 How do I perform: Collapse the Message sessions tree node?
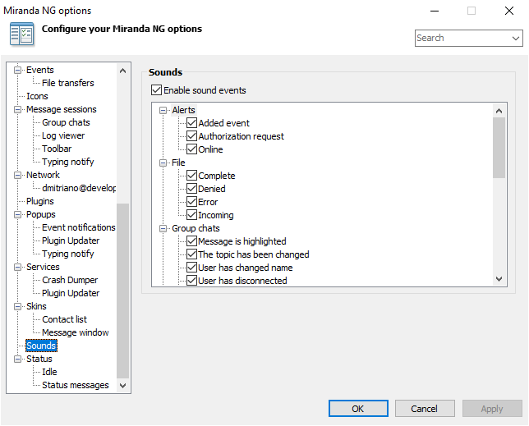(x=17, y=109)
